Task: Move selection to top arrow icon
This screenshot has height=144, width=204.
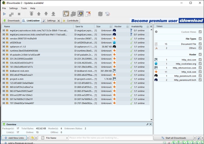Action: pos(31,14)
